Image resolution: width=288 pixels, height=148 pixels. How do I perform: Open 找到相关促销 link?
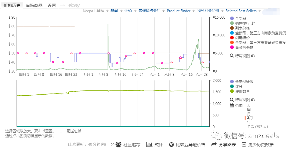pos(208,11)
